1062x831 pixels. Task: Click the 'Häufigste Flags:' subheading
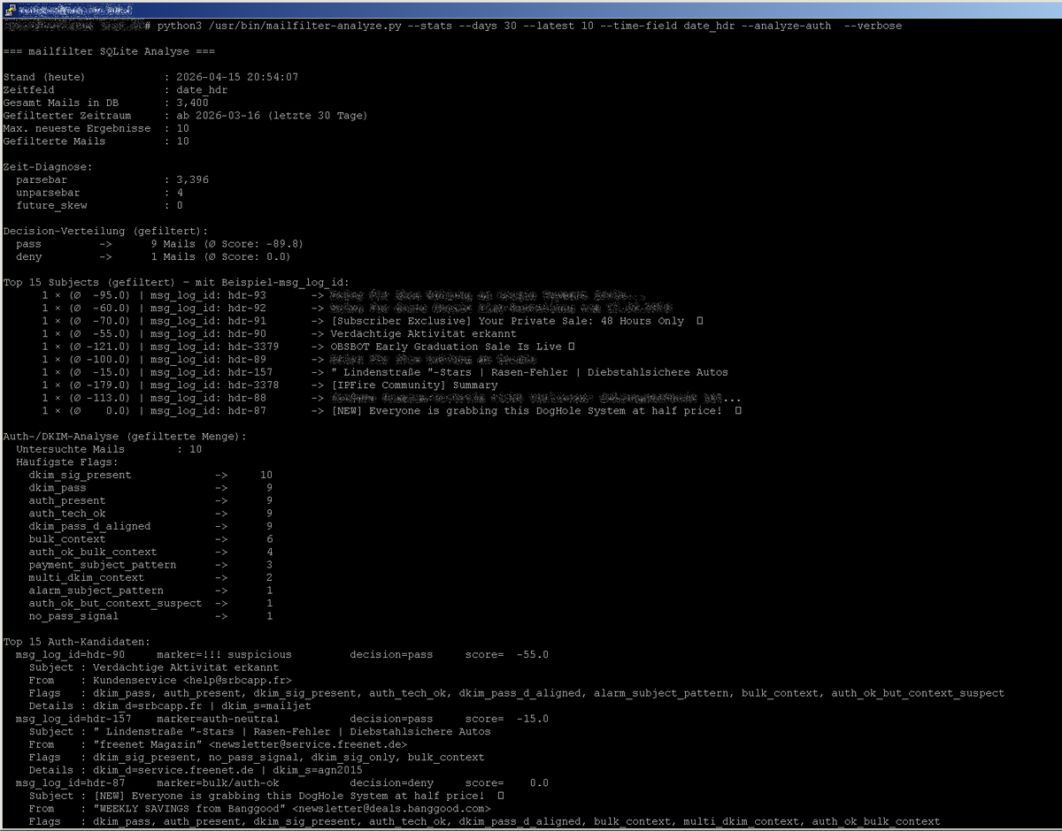click(66, 462)
